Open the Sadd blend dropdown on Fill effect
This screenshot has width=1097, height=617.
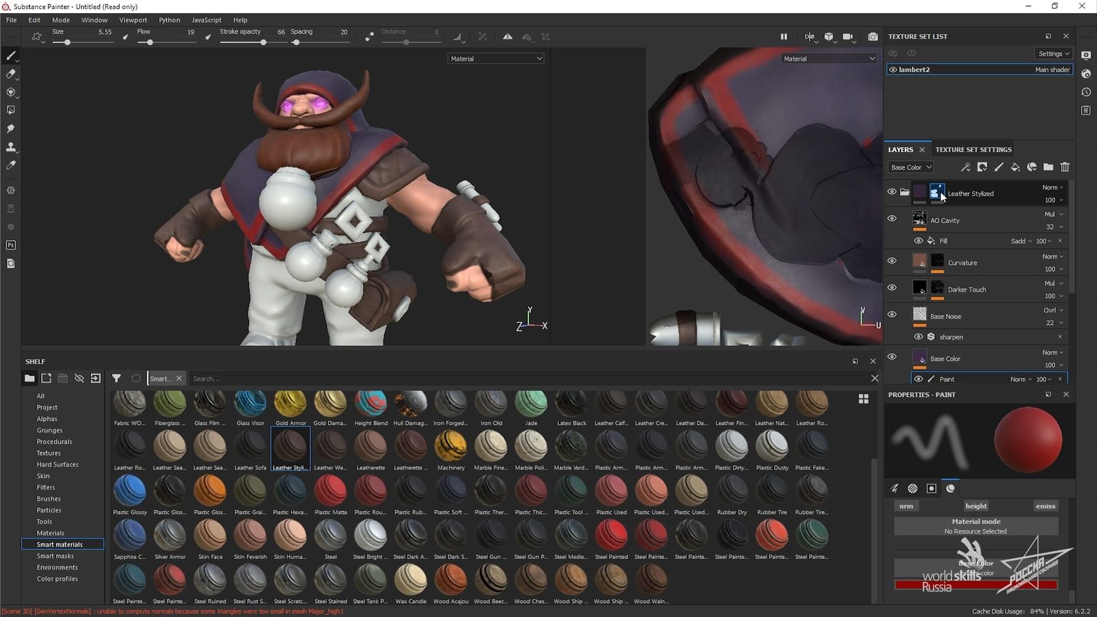point(1021,241)
